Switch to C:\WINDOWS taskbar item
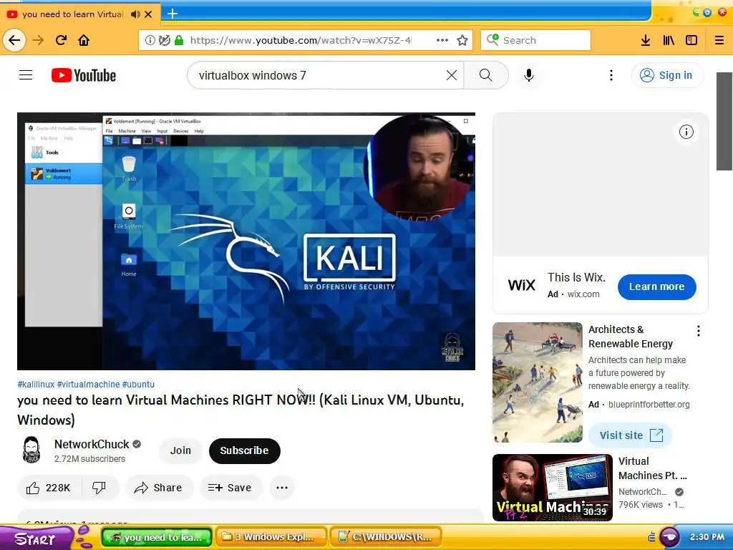 tap(387, 537)
